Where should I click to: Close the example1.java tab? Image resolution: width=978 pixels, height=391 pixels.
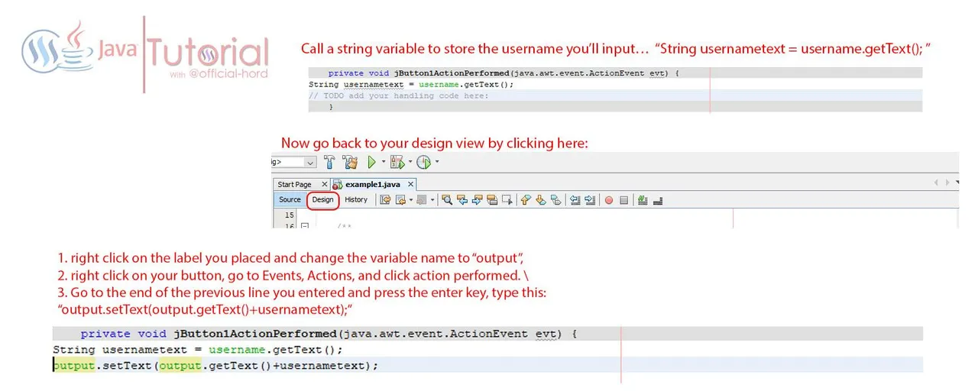coord(411,184)
